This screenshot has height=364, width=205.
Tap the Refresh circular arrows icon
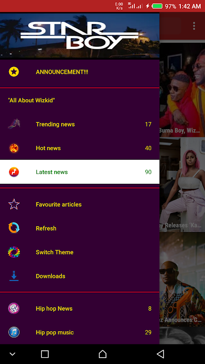click(x=14, y=228)
